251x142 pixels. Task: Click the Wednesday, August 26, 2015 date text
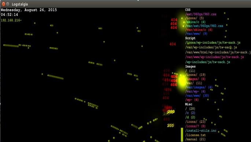point(29,10)
